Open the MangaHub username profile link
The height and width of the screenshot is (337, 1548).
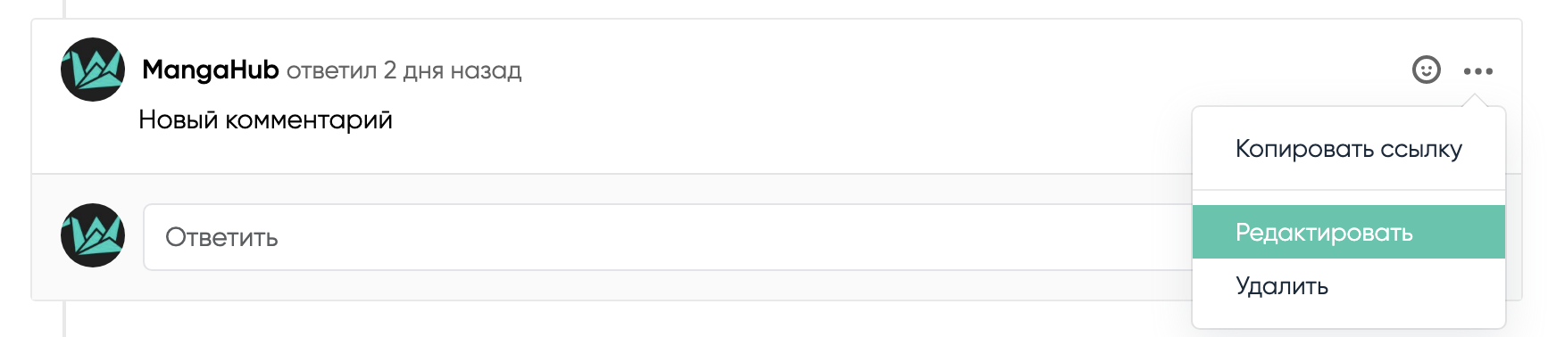211,70
